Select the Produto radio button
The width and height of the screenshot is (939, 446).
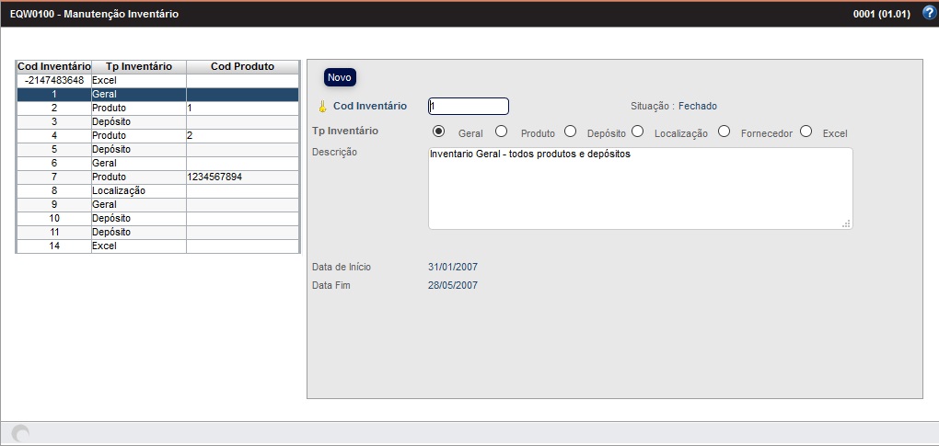501,132
